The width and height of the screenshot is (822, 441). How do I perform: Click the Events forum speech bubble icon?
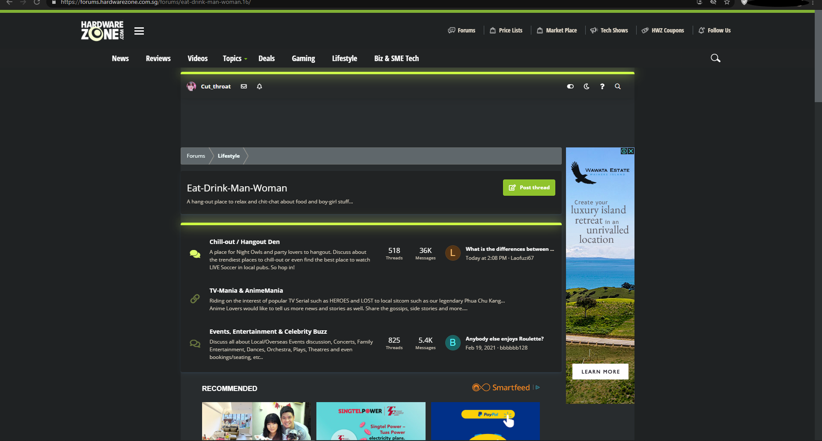[x=195, y=344]
